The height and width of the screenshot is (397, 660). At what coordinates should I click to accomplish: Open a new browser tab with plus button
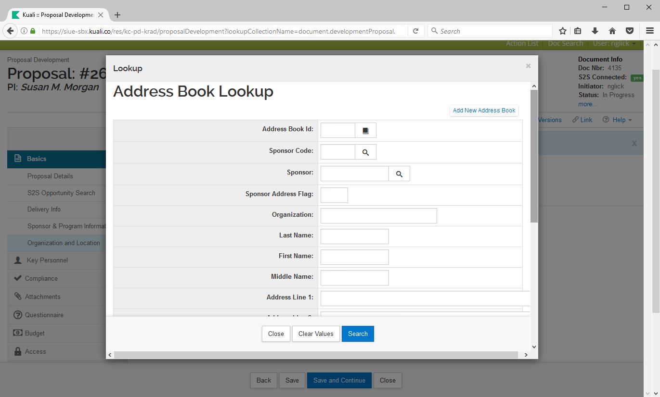[x=117, y=15]
